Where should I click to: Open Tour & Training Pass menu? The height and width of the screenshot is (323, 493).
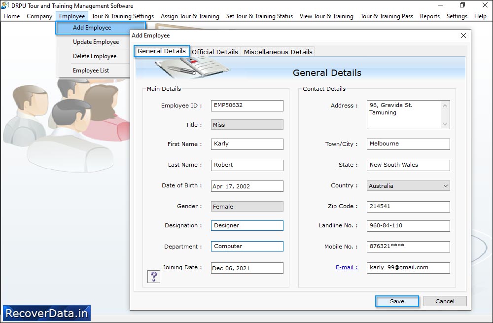[387, 16]
